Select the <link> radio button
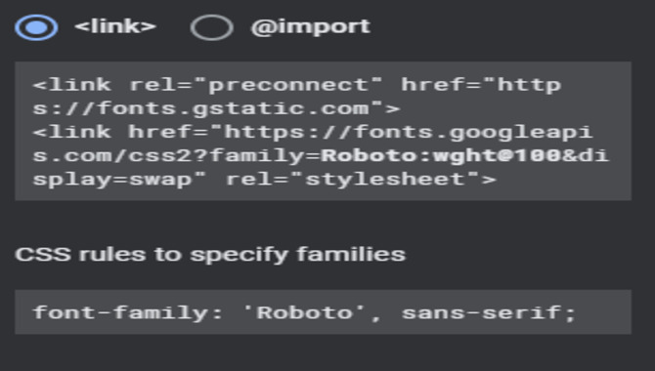Viewport: 655px width, 371px height. [x=36, y=27]
